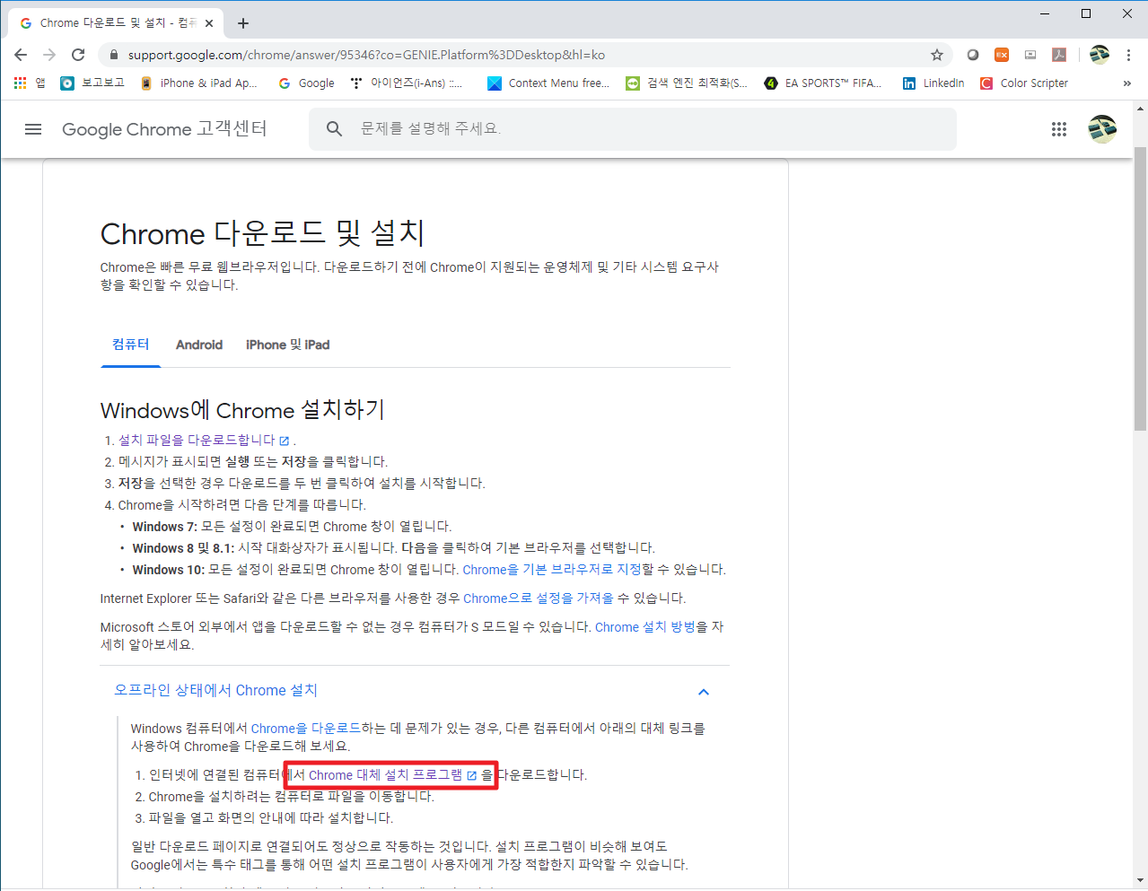Screen dimensions: 1148x891
Task: Click the search magnifier icon
Action: coord(334,129)
